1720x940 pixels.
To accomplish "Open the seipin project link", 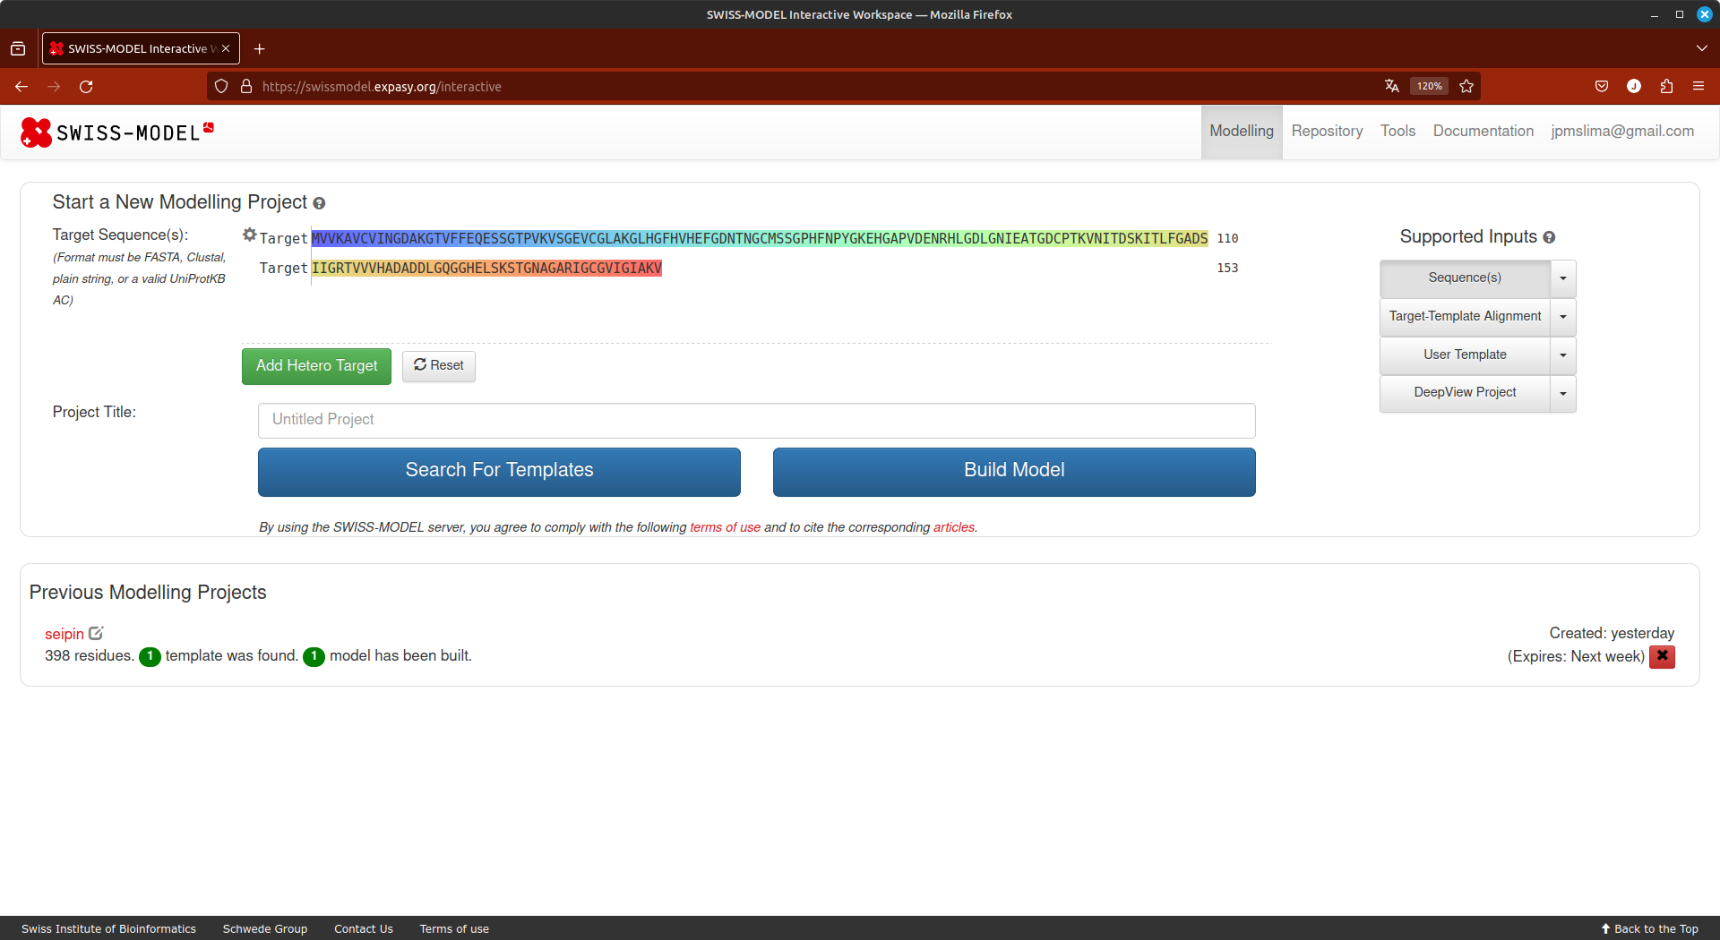I will 64,634.
